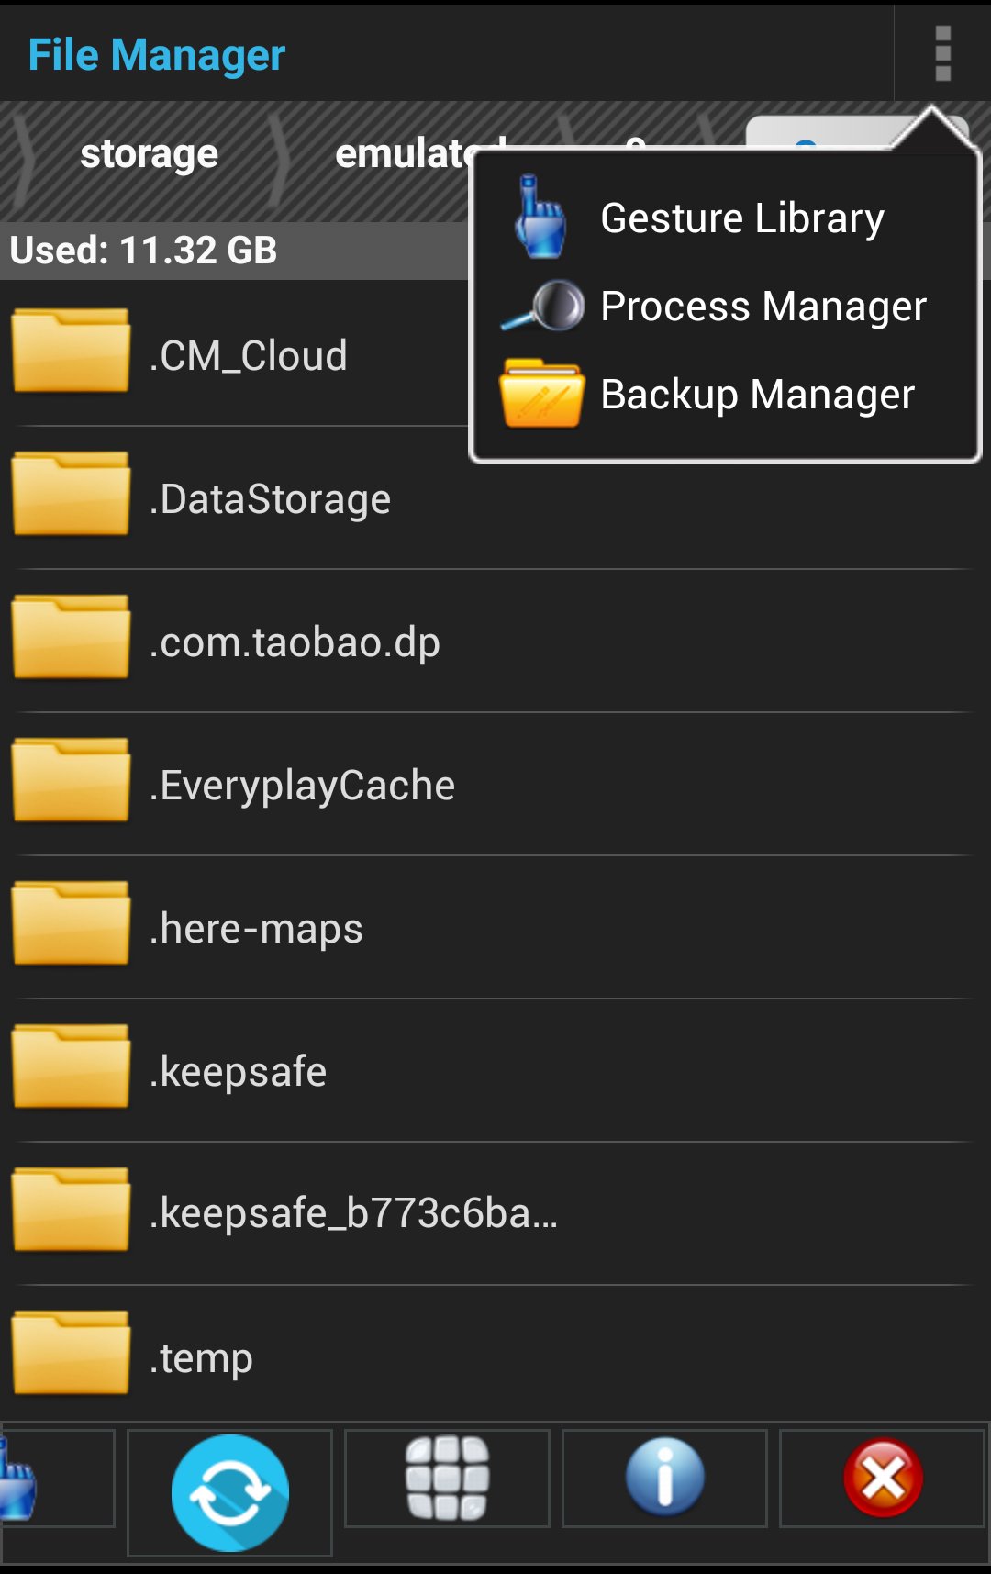Tap the blue refresh sync icon
991x1574 pixels.
point(229,1492)
